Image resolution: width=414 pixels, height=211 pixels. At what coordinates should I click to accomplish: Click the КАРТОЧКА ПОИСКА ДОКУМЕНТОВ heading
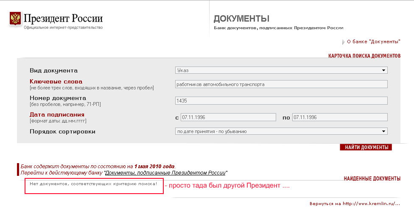click(x=364, y=56)
